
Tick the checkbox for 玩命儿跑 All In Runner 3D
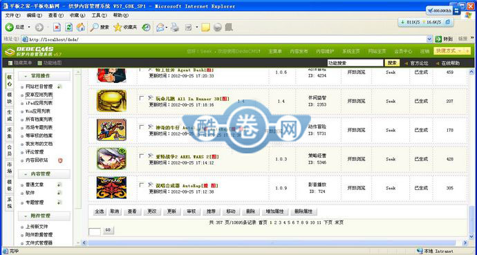coord(142,98)
